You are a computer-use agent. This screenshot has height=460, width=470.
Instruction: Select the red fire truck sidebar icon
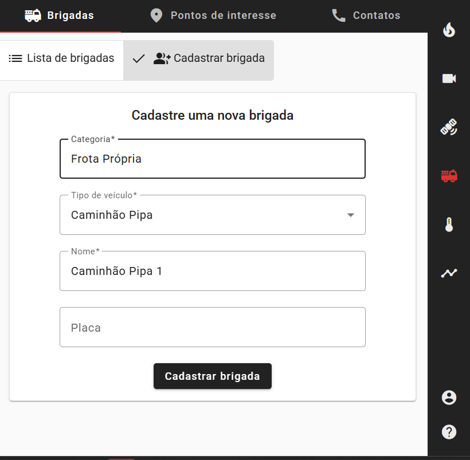(449, 176)
